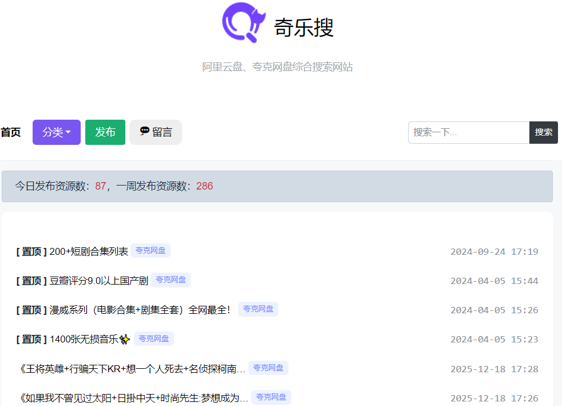Click the dark 搜索 button
562x406 pixels.
(x=543, y=132)
